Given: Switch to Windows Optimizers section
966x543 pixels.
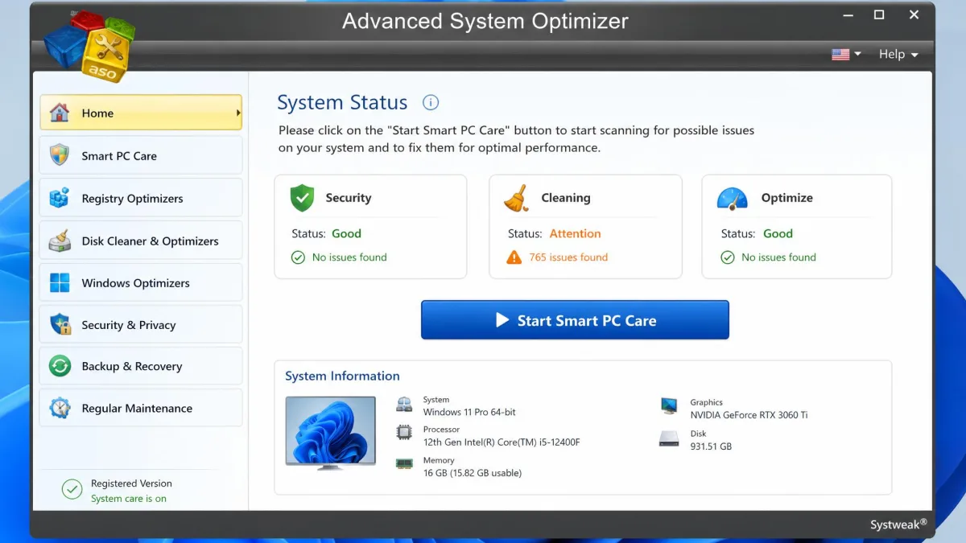Looking at the screenshot, I should 141,283.
